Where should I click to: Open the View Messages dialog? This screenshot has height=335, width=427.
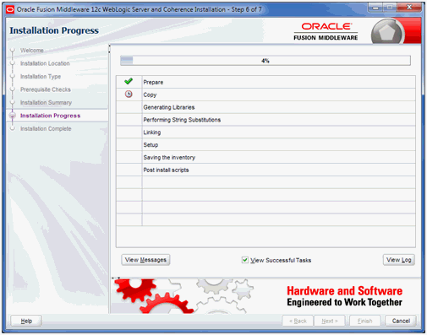tap(145, 260)
